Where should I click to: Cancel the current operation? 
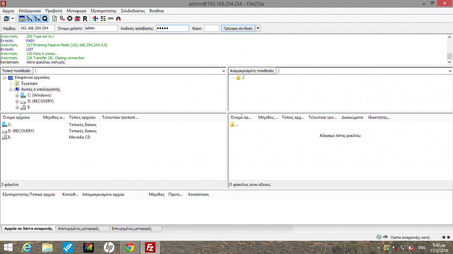pos(70,18)
